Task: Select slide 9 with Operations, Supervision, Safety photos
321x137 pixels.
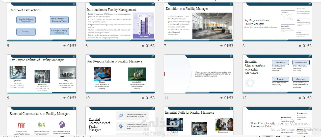Action: click(x=42, y=74)
